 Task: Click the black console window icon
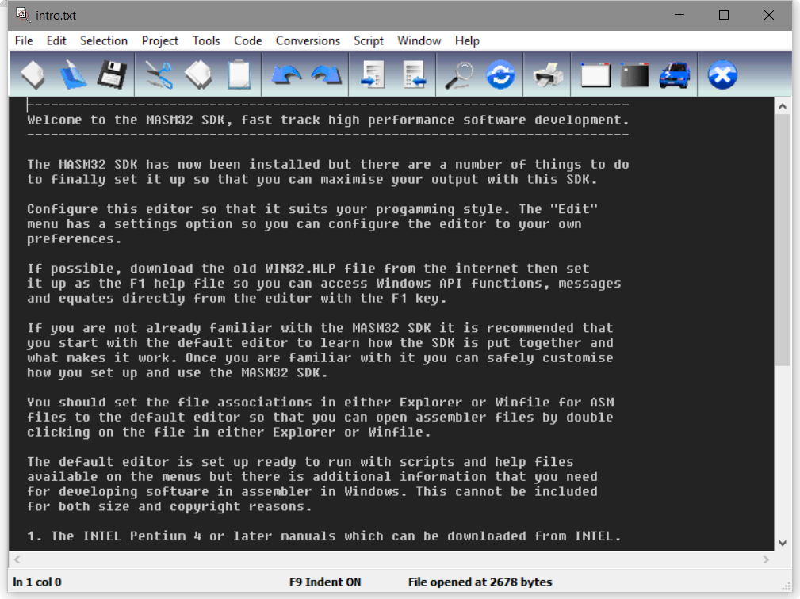pyautogui.click(x=635, y=75)
